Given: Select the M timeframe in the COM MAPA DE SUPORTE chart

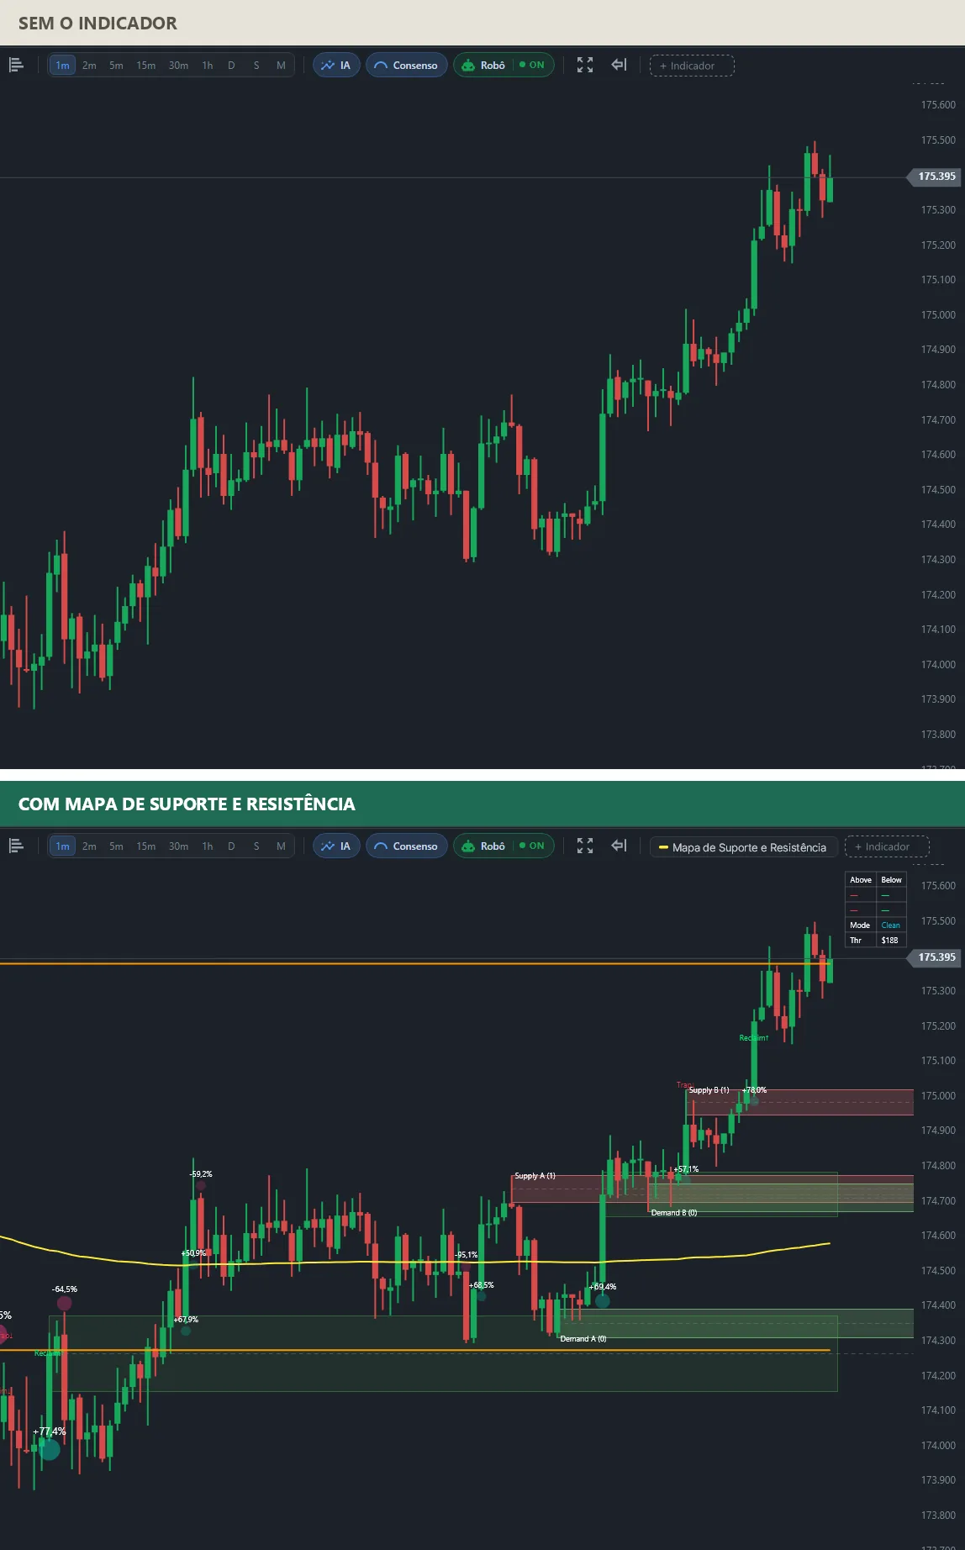Looking at the screenshot, I should click(281, 846).
